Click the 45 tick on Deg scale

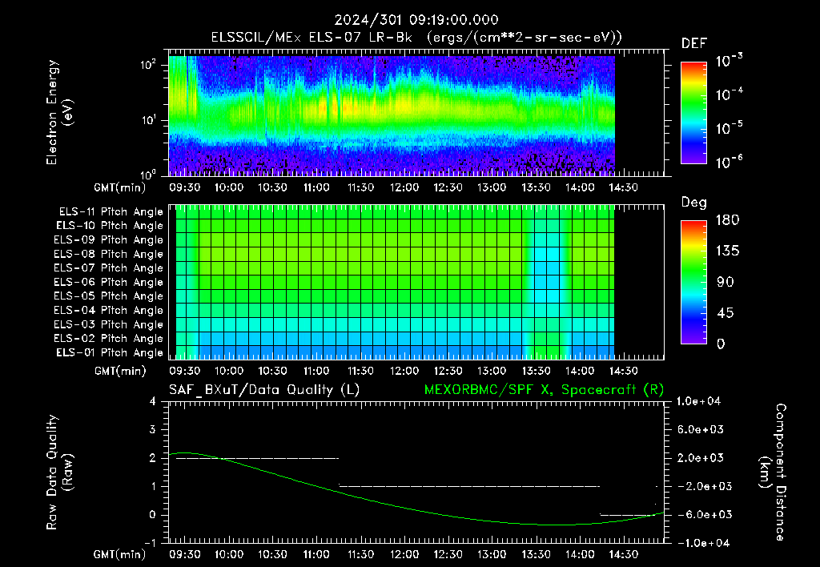(726, 313)
